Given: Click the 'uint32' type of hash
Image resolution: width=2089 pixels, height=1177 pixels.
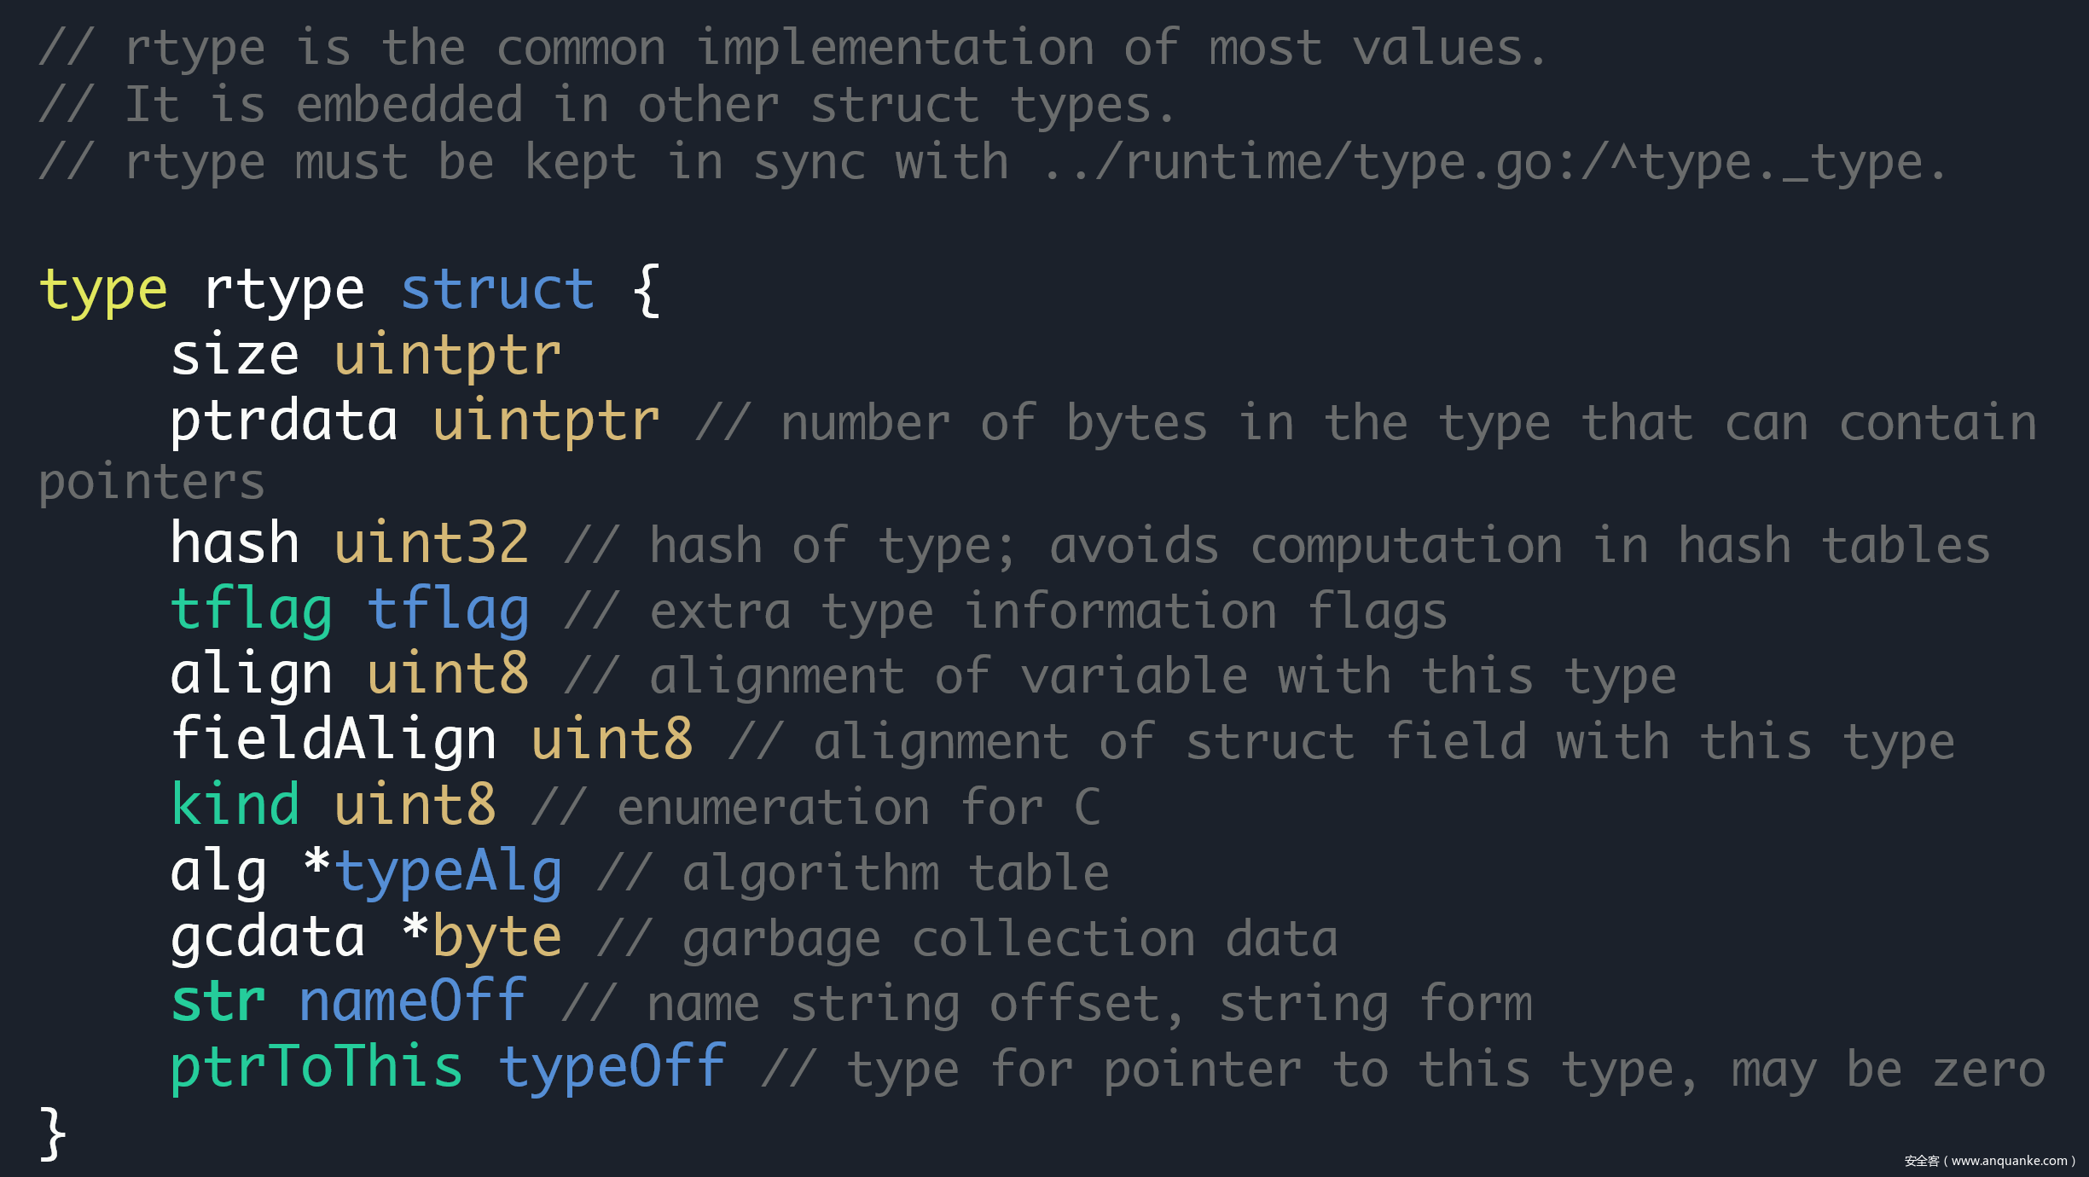Looking at the screenshot, I should click(x=432, y=543).
